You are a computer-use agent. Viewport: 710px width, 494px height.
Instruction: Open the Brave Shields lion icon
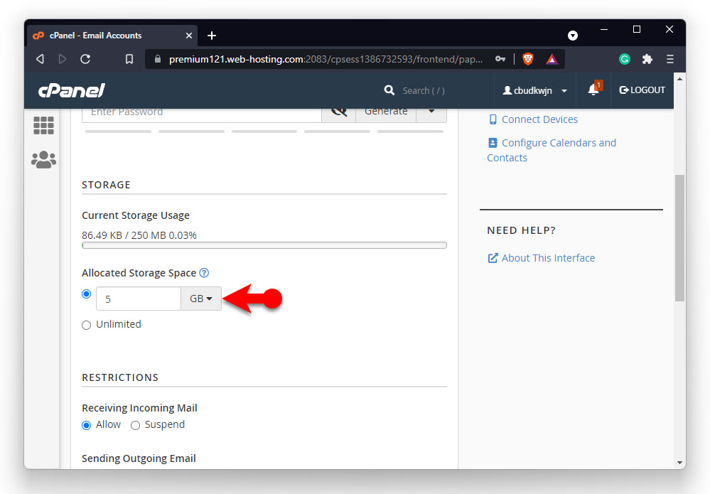pos(528,59)
